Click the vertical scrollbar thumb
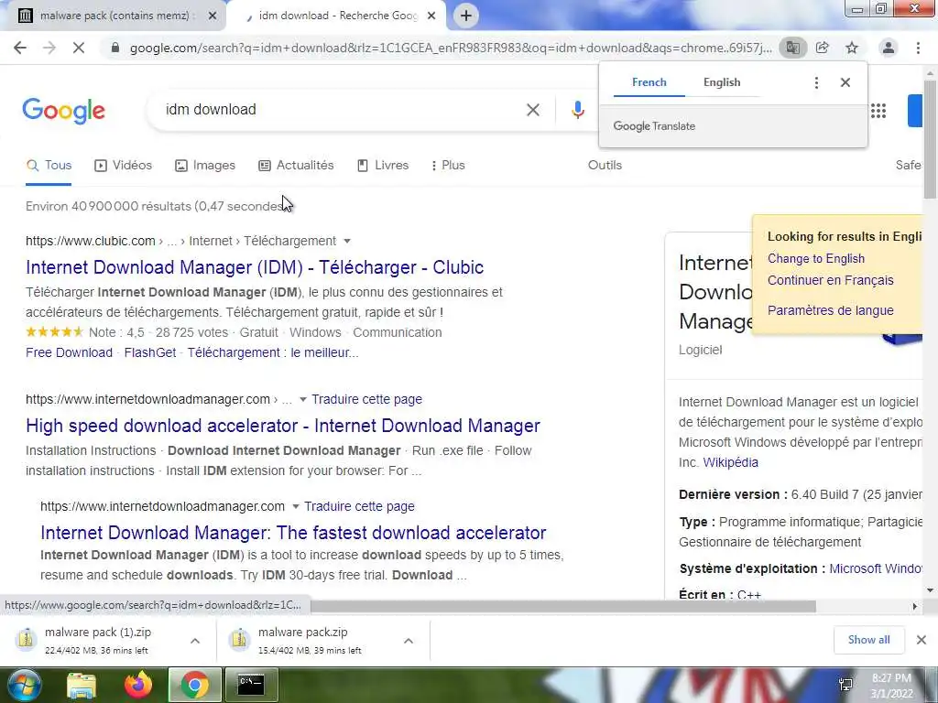 tap(931, 139)
